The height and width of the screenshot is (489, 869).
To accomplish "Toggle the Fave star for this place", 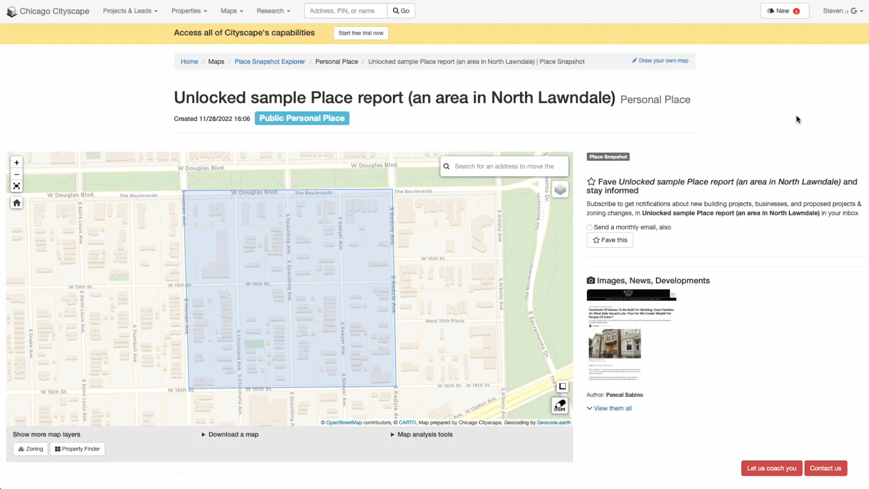I will (591, 181).
